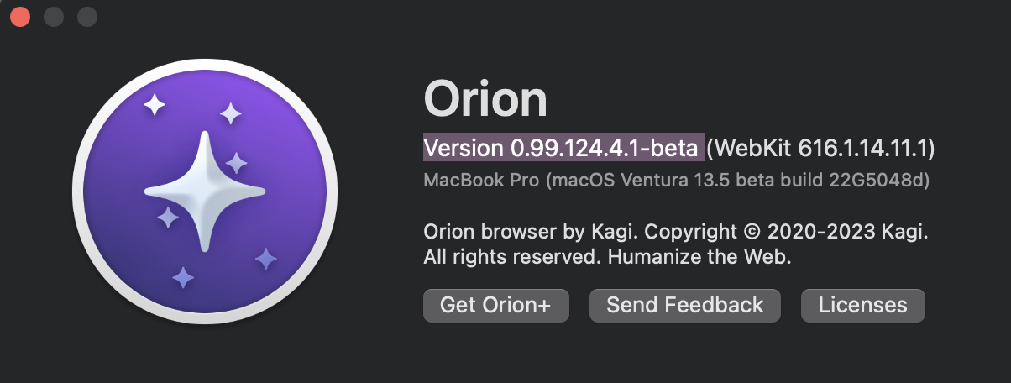Image resolution: width=1011 pixels, height=383 pixels.
Task: Click the large Orion title text
Action: 485,99
